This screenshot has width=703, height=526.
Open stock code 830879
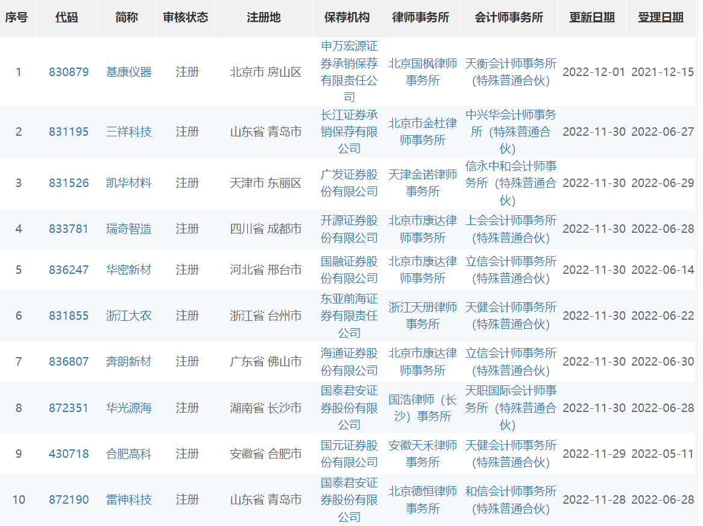click(x=69, y=72)
